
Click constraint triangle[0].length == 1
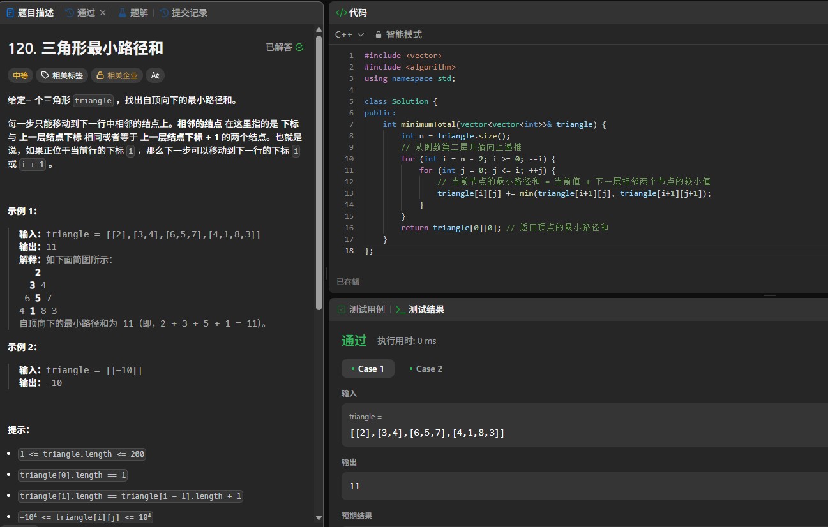(73, 475)
